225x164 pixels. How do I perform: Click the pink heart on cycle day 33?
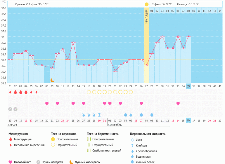point(178,103)
